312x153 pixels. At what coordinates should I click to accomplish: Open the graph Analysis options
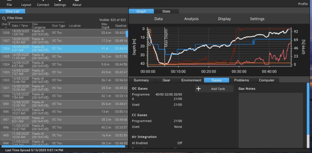[x=191, y=19]
